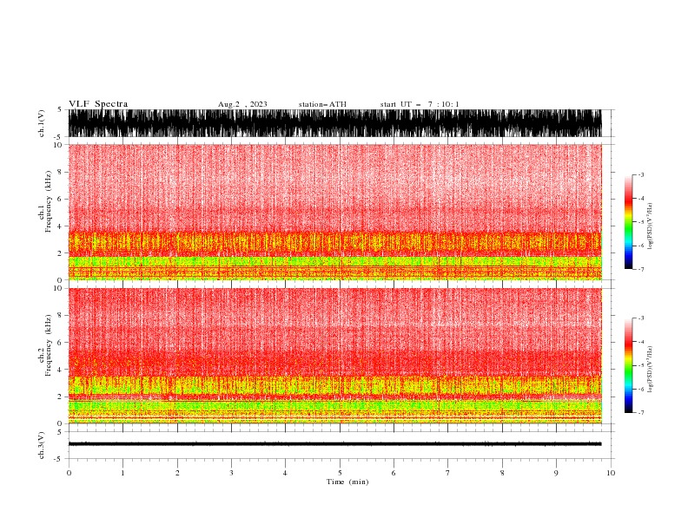This screenshot has height=531, width=688.
Task: Click the ch.2 frequency spectrogram panel
Action: tap(334, 356)
